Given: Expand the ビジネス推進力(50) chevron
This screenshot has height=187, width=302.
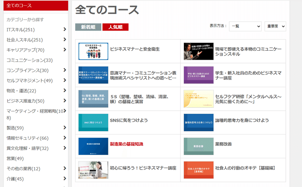Looking at the screenshot, I should tap(65, 100).
